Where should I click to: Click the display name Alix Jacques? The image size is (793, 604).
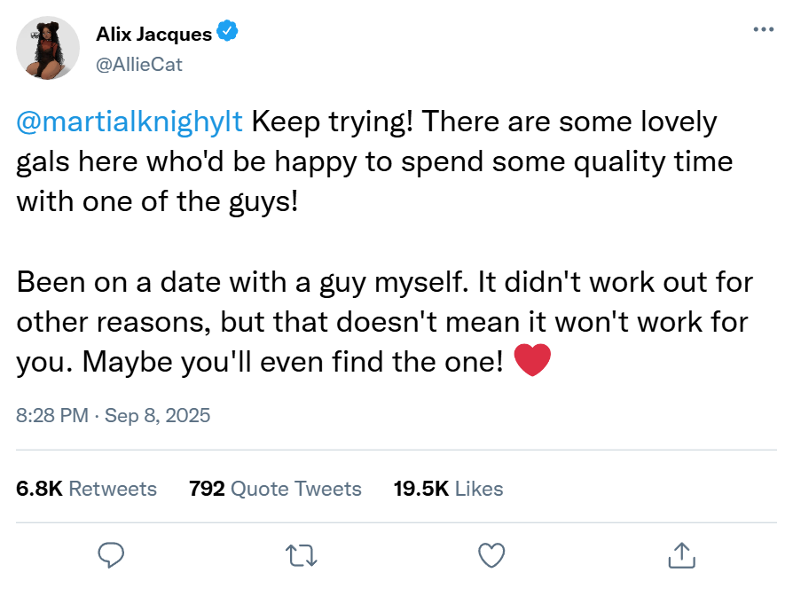(153, 35)
